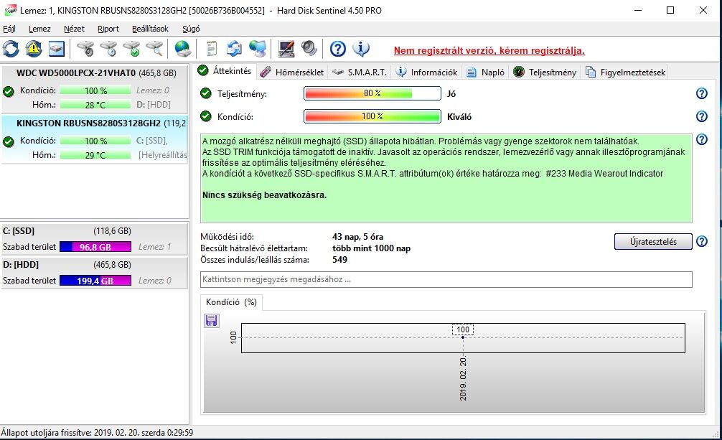The image size is (722, 440).
Task: Click the green SSD status description box
Action: pos(446,178)
